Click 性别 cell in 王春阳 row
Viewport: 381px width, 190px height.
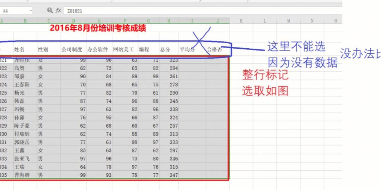pyautogui.click(x=49, y=85)
